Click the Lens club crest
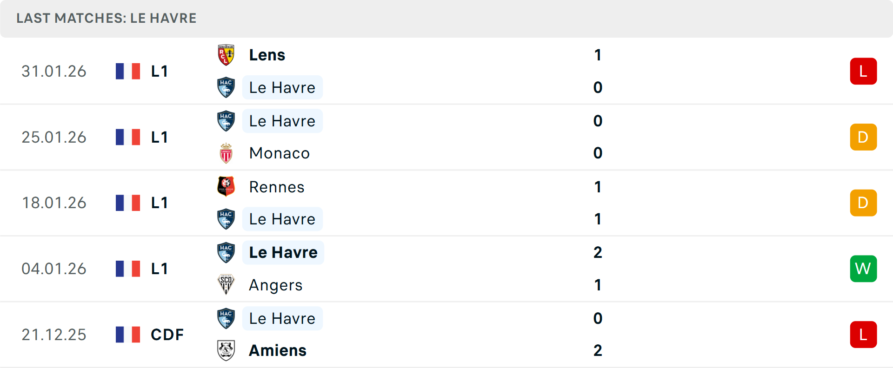893x368 pixels. [226, 54]
